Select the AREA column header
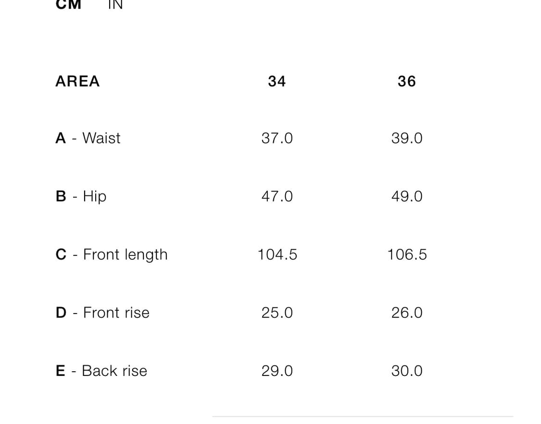This screenshot has height=424, width=541. (77, 81)
